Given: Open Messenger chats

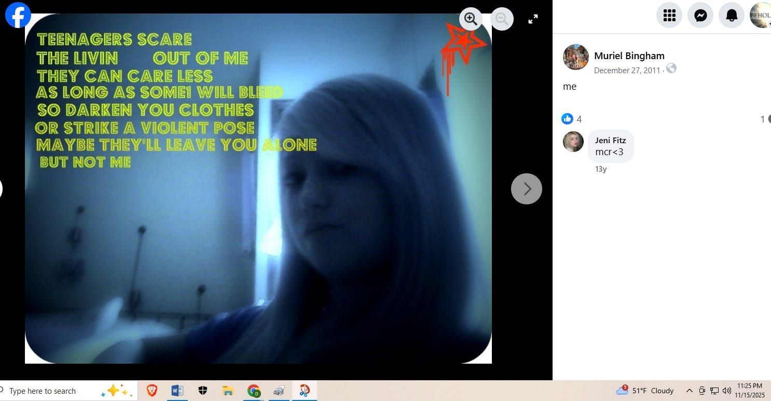Looking at the screenshot, I should click(x=700, y=15).
